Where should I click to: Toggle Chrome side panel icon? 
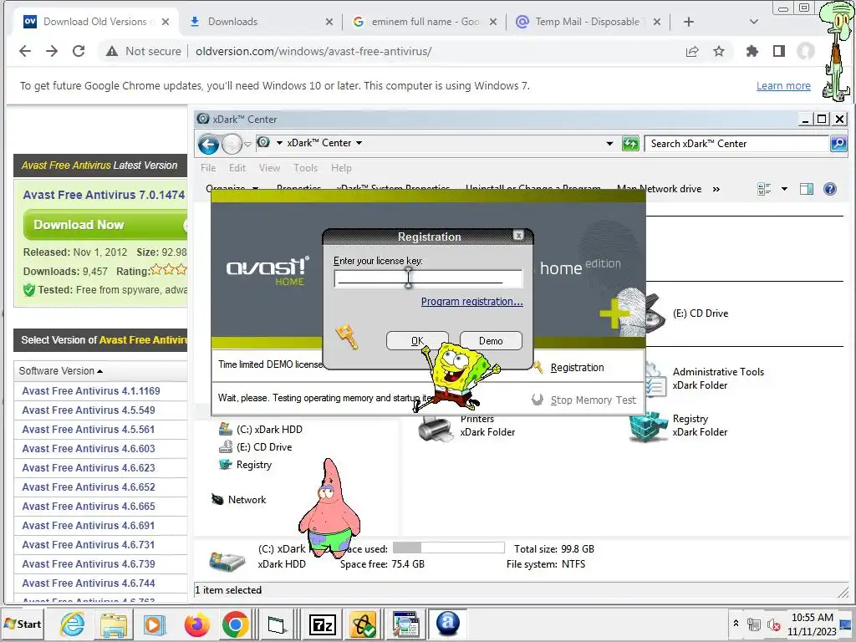(x=779, y=51)
